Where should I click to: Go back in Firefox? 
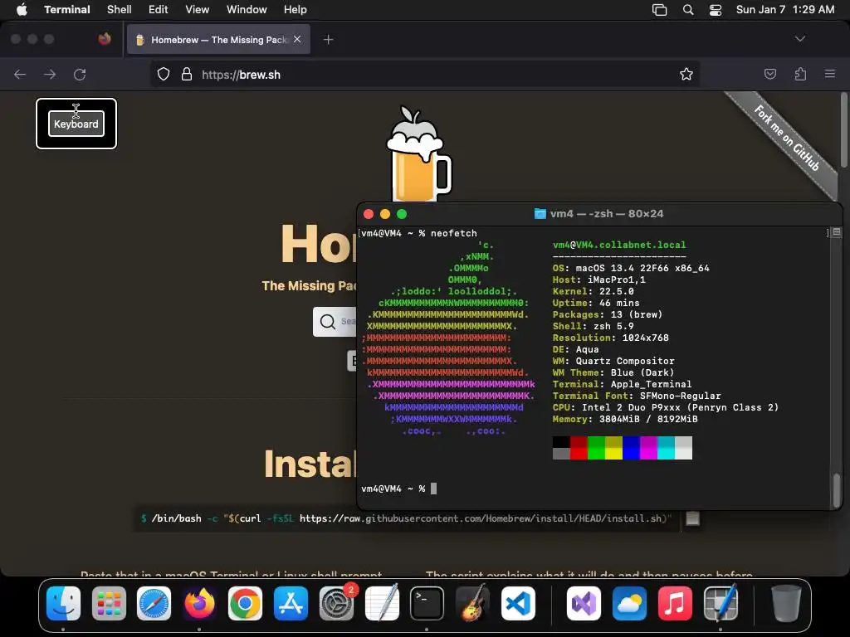coord(20,74)
